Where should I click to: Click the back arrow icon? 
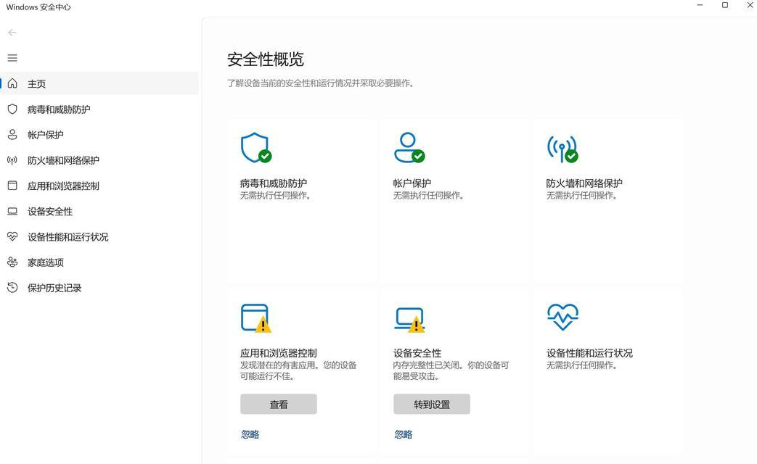tap(12, 33)
